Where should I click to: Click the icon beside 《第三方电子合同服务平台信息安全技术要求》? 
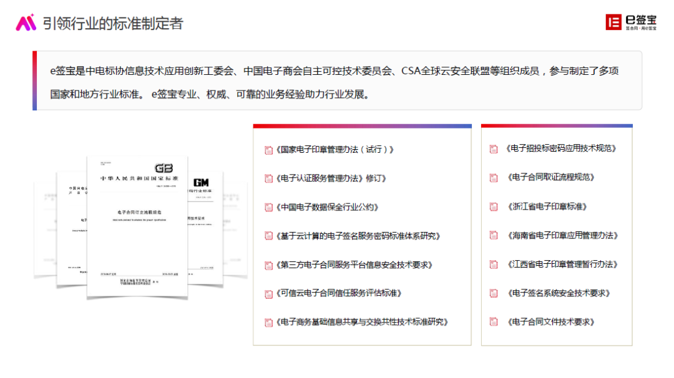[268, 266]
